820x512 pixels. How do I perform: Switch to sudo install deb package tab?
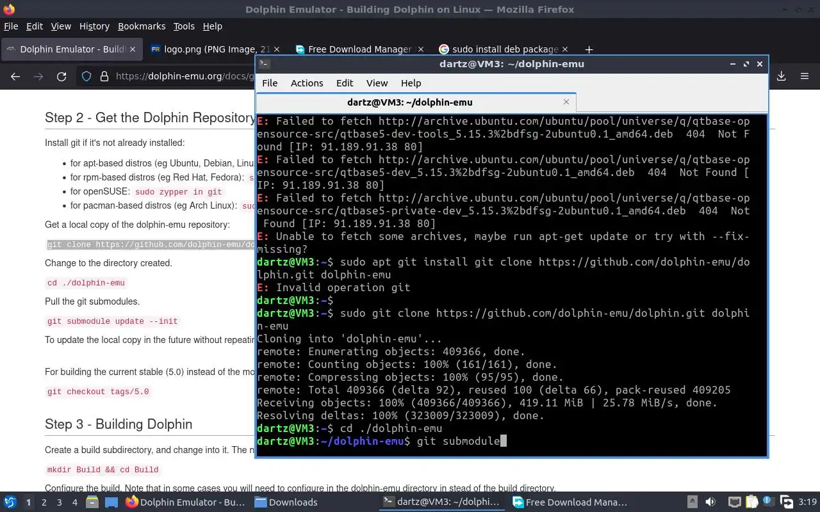[504, 49]
